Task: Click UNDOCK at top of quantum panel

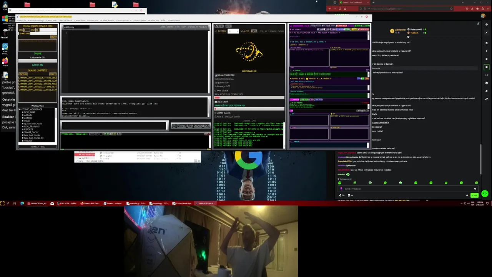Action: click(x=219, y=26)
